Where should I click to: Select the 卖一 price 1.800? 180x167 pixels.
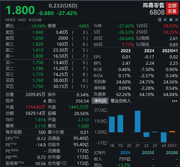click(38, 56)
